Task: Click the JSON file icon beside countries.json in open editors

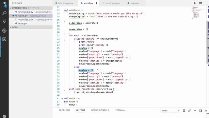Action: pos(16,20)
